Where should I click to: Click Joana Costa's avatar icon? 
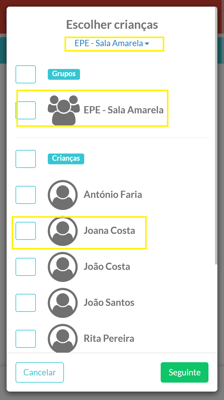(63, 231)
